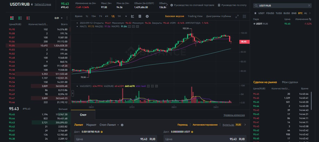This screenshot has width=319, height=142.
Task: Clear the USDT/RUB search field
Action: pos(309,5)
